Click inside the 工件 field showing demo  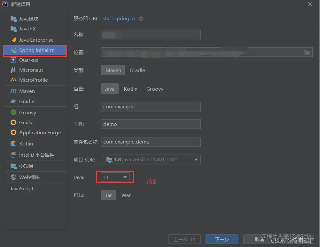[151, 124]
